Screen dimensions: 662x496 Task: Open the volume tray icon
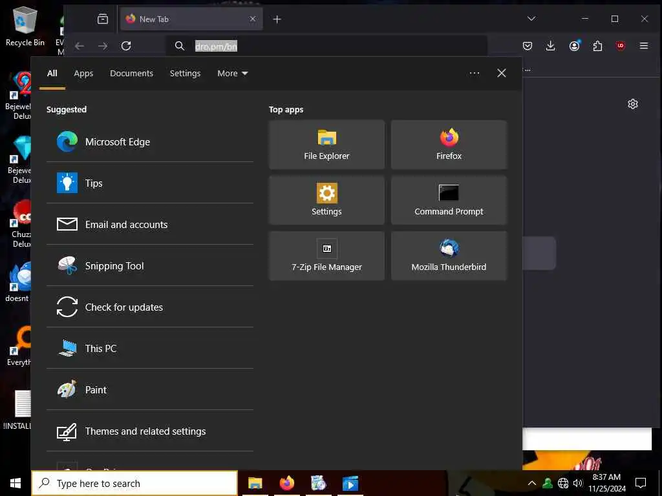click(578, 483)
